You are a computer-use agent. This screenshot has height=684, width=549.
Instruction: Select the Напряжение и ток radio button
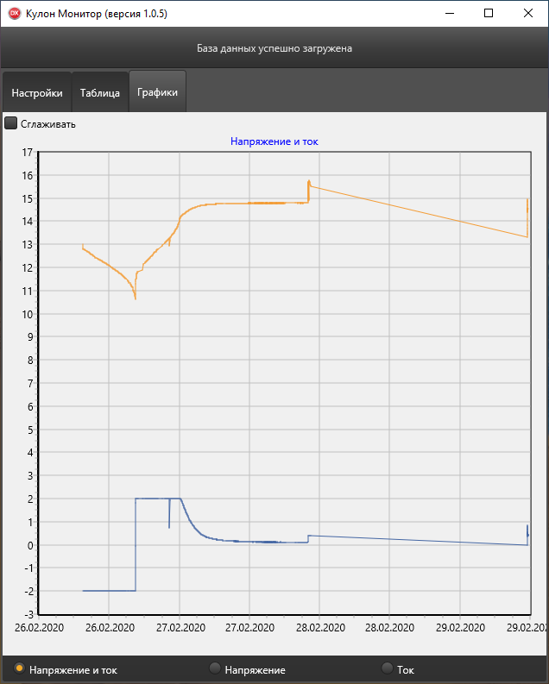[x=18, y=669]
